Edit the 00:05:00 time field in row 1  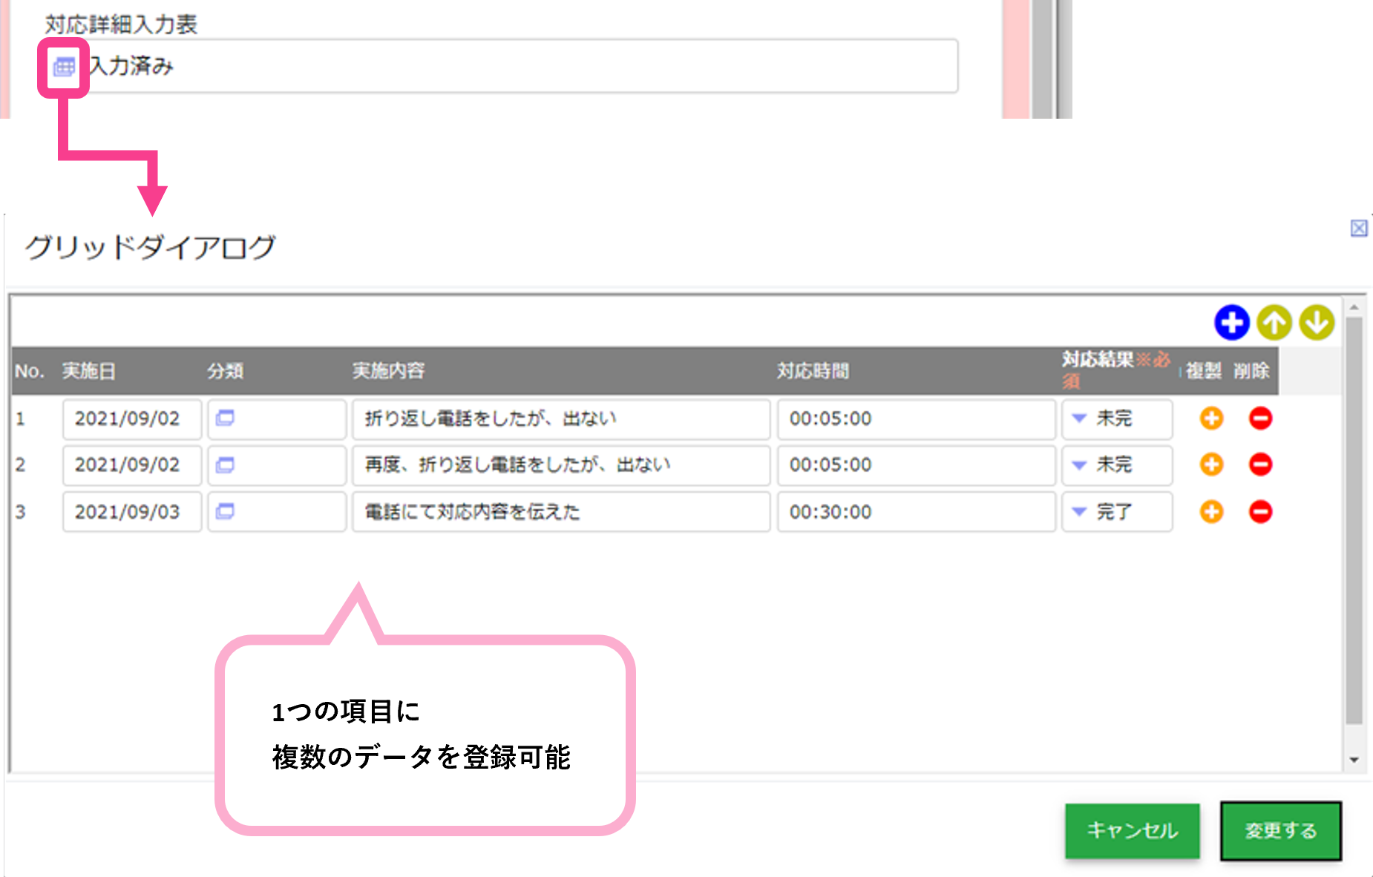pyautogui.click(x=917, y=418)
